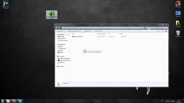184x103 pixels.
Task: Click the file's size value in KB
Action: (124, 37)
